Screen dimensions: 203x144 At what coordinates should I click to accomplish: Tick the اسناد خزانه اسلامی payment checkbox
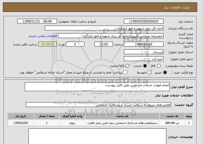click(x=125, y=72)
